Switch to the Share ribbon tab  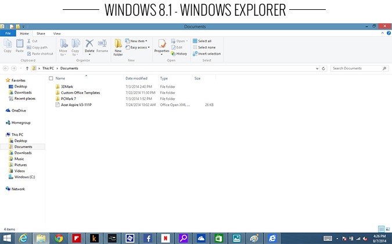(41, 34)
